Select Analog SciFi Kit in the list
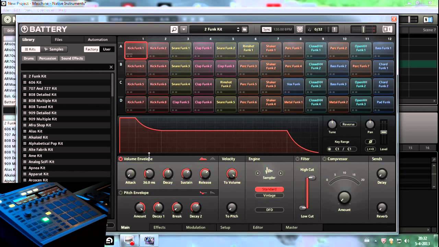The width and height of the screenshot is (439, 247). tap(66, 162)
